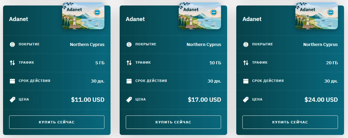Click the calendar icon on the $17.00 plan
Image resolution: width=348 pixels, height=138 pixels.
click(x=129, y=81)
